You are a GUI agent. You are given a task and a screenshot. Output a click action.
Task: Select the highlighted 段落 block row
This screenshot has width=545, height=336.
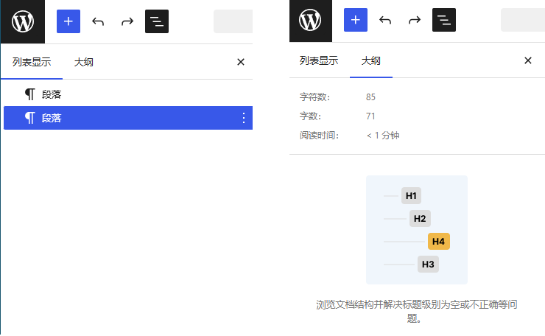click(128, 118)
